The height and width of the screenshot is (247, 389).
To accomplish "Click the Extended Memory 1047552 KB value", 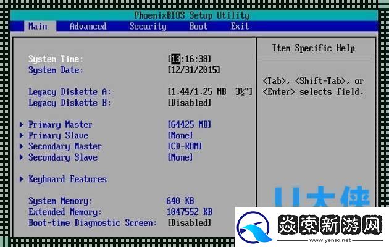I will tap(190, 212).
